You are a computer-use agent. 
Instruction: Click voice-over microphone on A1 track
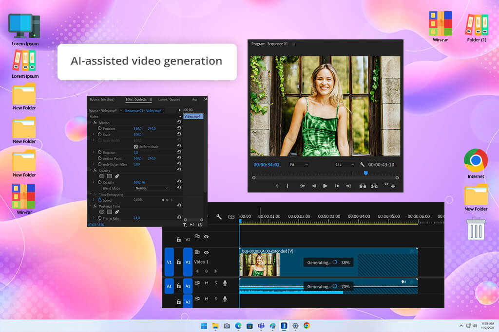click(225, 283)
